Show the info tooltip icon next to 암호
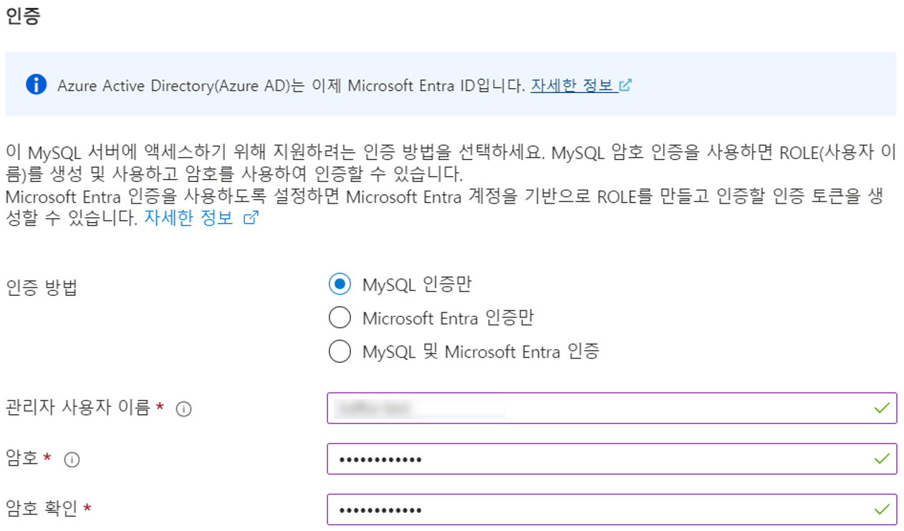The width and height of the screenshot is (904, 531). pyautogui.click(x=72, y=460)
